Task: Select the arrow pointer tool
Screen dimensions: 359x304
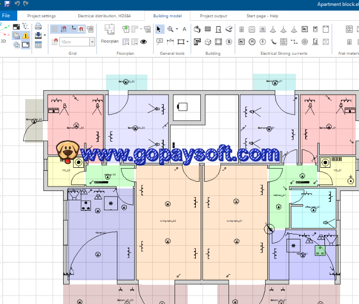Action: coord(159,29)
